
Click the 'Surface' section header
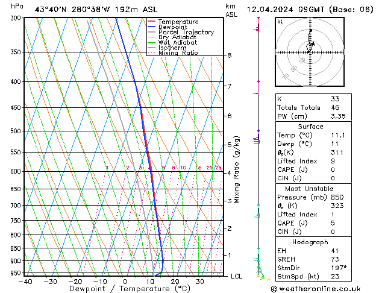[x=310, y=127]
